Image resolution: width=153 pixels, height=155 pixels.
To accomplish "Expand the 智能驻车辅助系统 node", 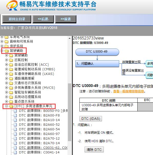I will pos(6,92).
